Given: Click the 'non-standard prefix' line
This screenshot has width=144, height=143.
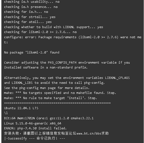Looking at the screenshot, I should (x=46, y=68).
